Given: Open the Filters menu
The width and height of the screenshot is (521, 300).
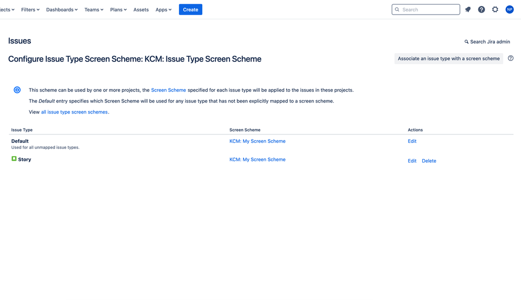Looking at the screenshot, I should pyautogui.click(x=30, y=9).
